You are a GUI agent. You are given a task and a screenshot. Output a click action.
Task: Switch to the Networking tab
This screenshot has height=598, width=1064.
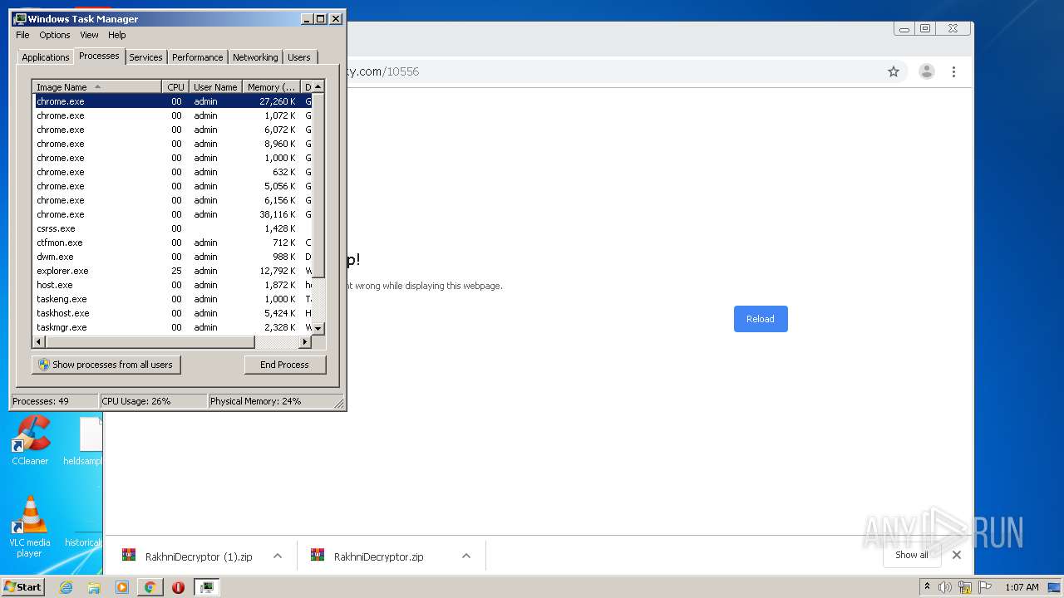[x=255, y=57]
